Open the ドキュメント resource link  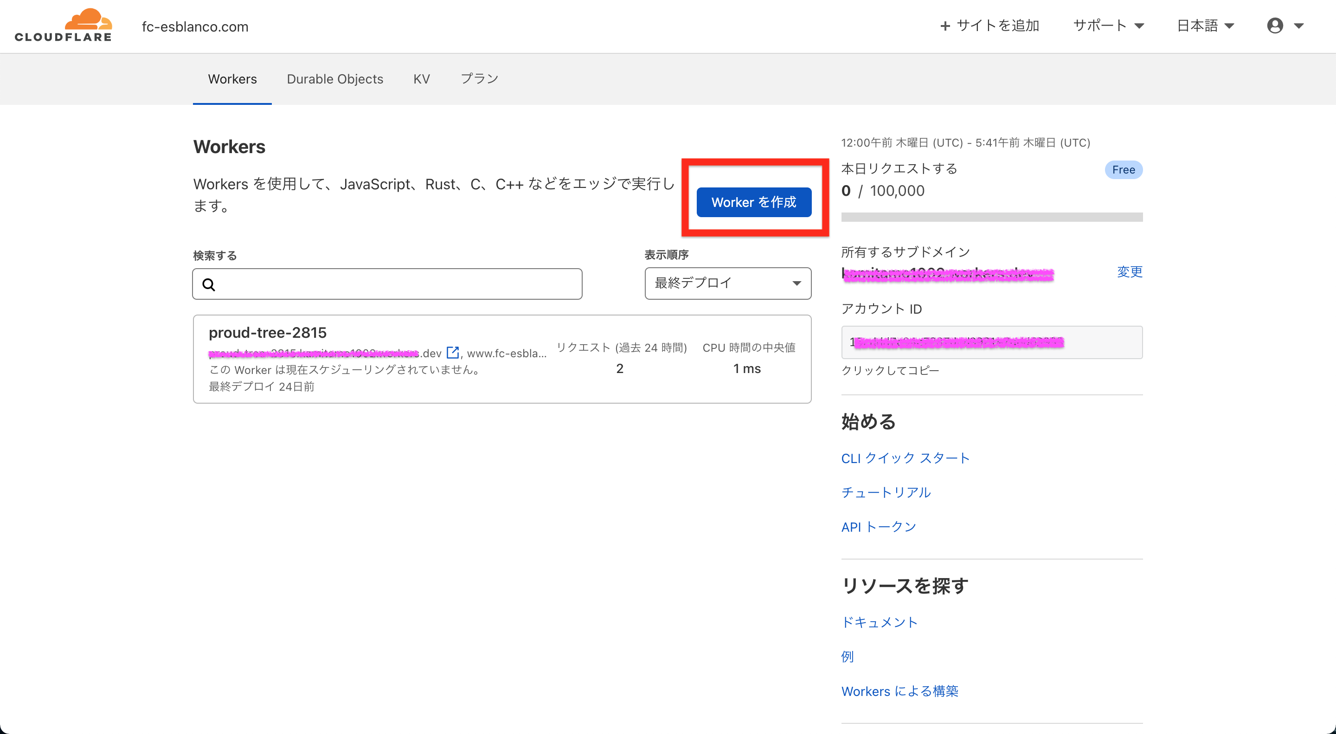pos(879,622)
